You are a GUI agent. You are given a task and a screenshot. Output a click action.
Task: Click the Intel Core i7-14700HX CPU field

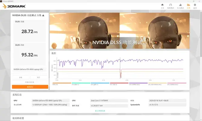pyautogui.click(x=109, y=100)
